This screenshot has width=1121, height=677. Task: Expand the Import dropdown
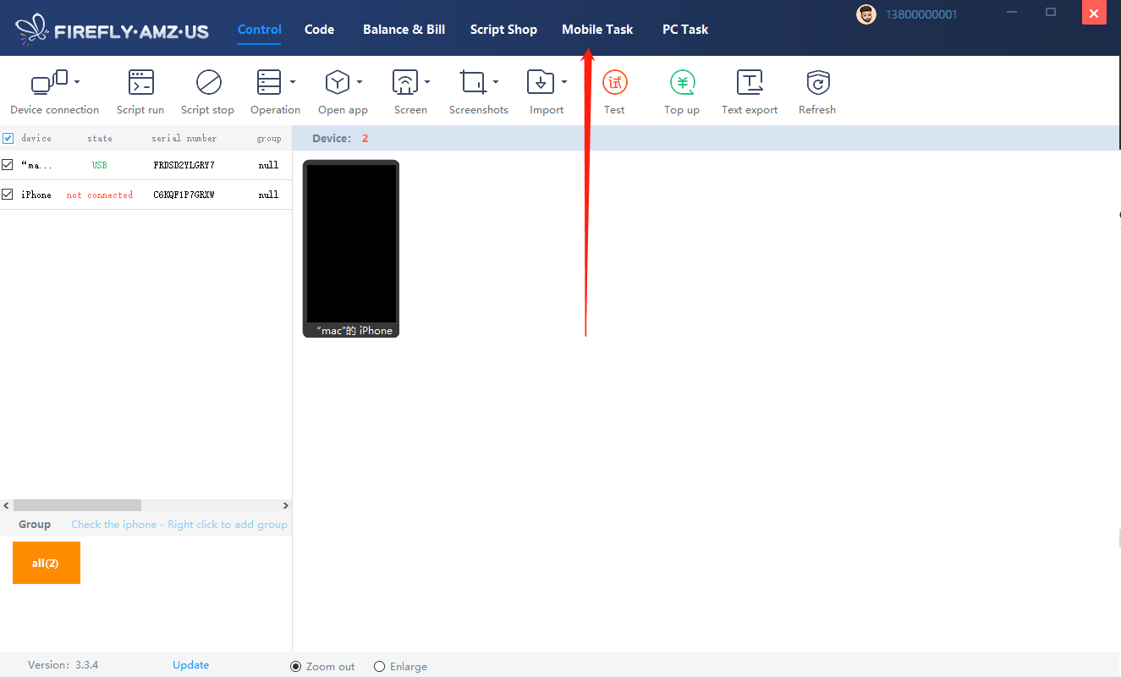coord(565,82)
